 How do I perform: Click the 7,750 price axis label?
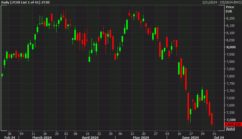[x=230, y=83]
